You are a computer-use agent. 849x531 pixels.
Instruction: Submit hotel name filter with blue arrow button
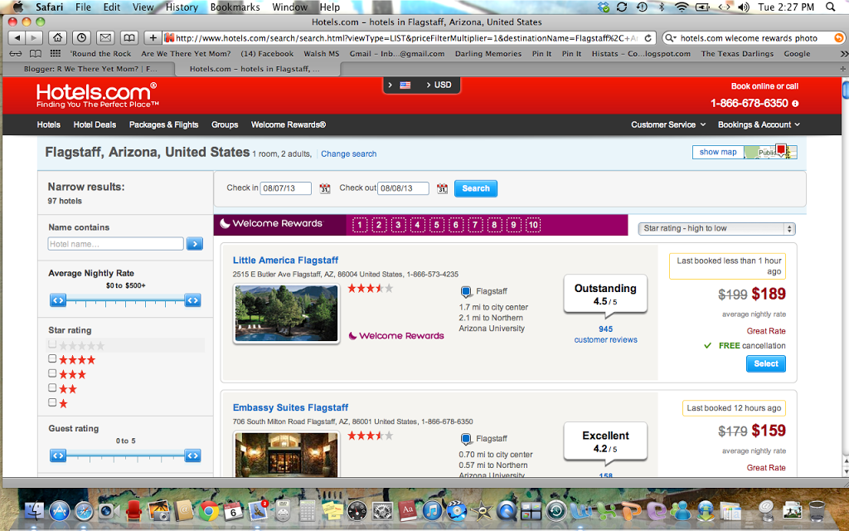coord(195,244)
